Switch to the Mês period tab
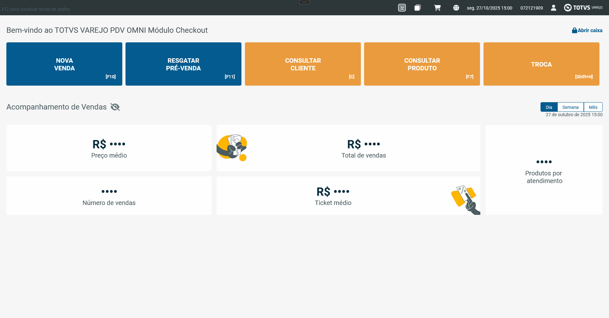Viewport: 609px width, 318px height. (593, 107)
